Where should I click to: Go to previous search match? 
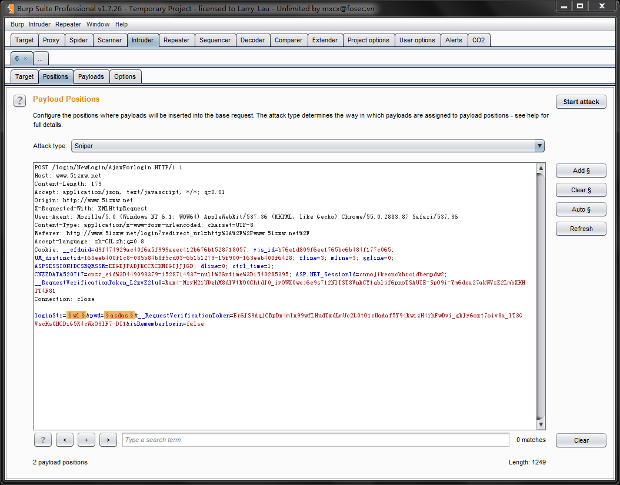coord(65,440)
